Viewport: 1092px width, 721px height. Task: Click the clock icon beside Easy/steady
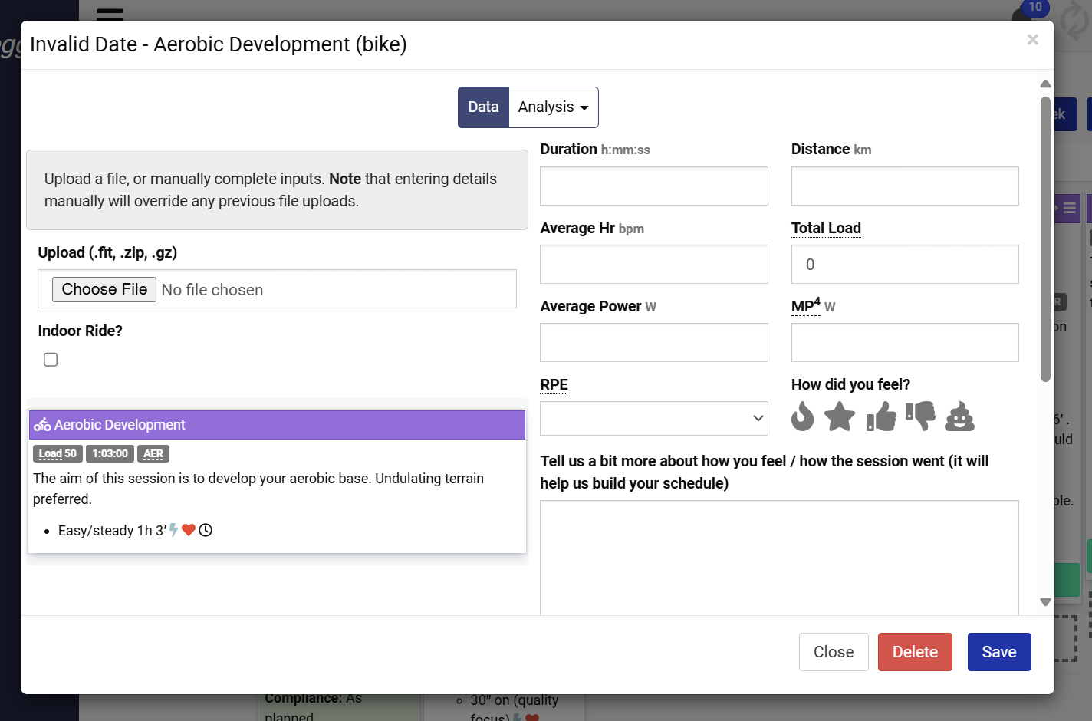click(x=206, y=530)
